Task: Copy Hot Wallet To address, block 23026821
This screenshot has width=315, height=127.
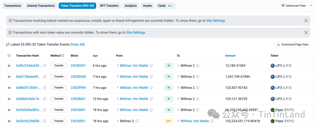Action: [x=212, y=121]
